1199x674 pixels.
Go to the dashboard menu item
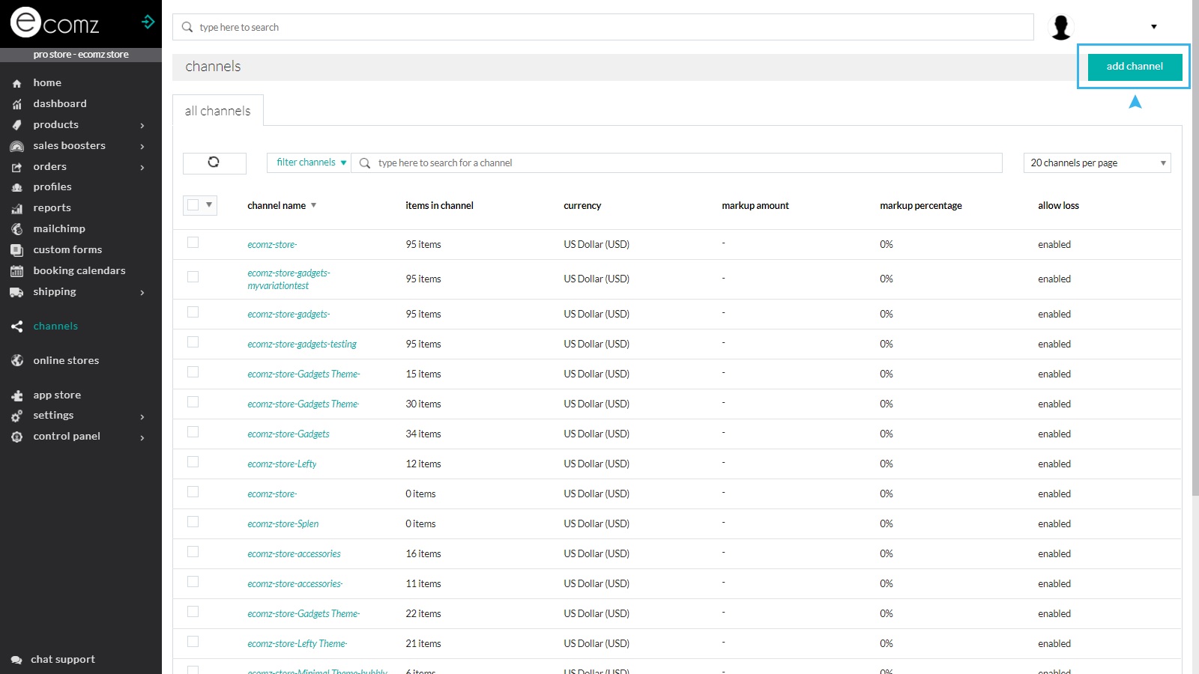60,104
